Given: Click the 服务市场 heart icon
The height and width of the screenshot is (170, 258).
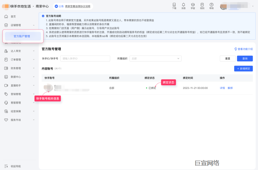Looking at the screenshot, I should pos(6,120).
